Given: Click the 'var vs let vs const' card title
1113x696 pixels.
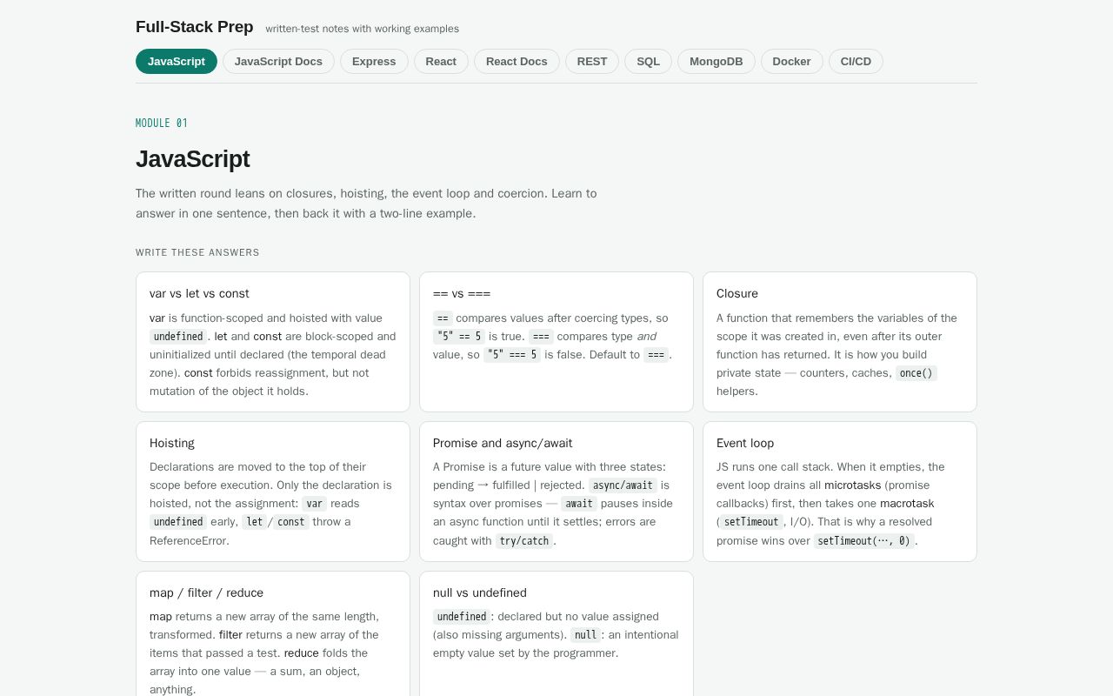Looking at the screenshot, I should pos(199,293).
